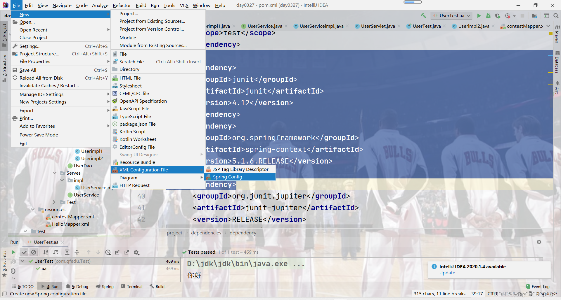Open the Database tool window
The image size is (561, 300).
[557, 62]
